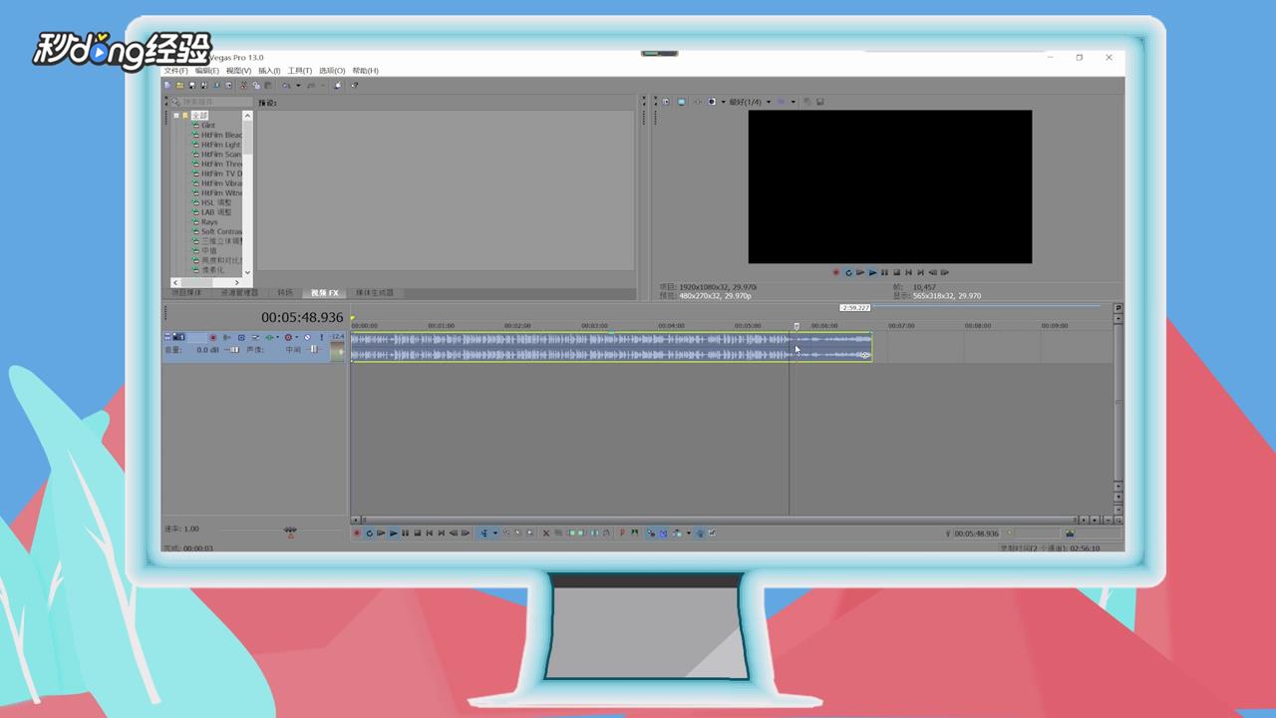Screen dimensions: 1276x718
Task: Go to end in timeline transport
Action: (442, 533)
